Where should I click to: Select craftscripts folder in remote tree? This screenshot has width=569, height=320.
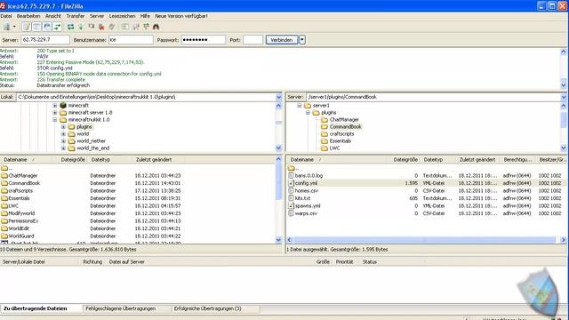tap(341, 134)
